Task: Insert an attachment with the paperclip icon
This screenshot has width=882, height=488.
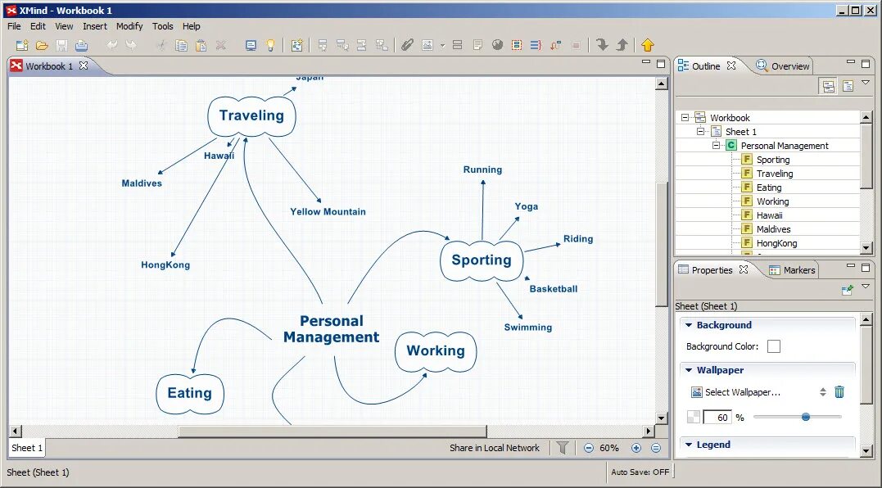Action: pyautogui.click(x=407, y=45)
